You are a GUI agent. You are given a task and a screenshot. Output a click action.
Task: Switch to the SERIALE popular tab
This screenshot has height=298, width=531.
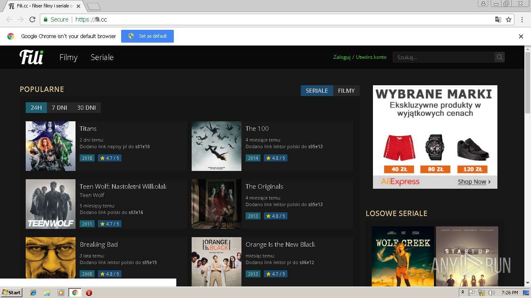click(317, 91)
